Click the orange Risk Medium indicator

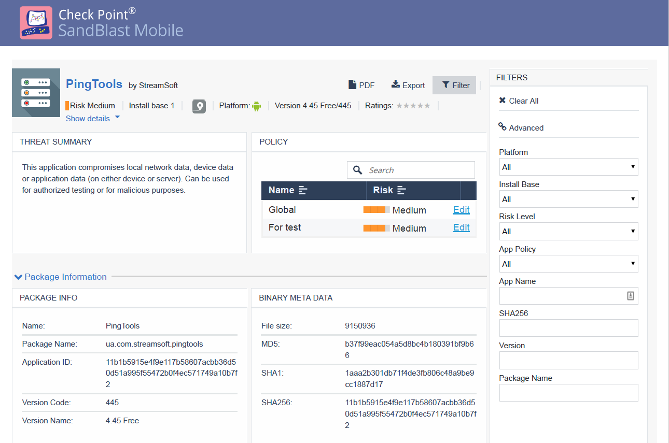[x=67, y=106]
